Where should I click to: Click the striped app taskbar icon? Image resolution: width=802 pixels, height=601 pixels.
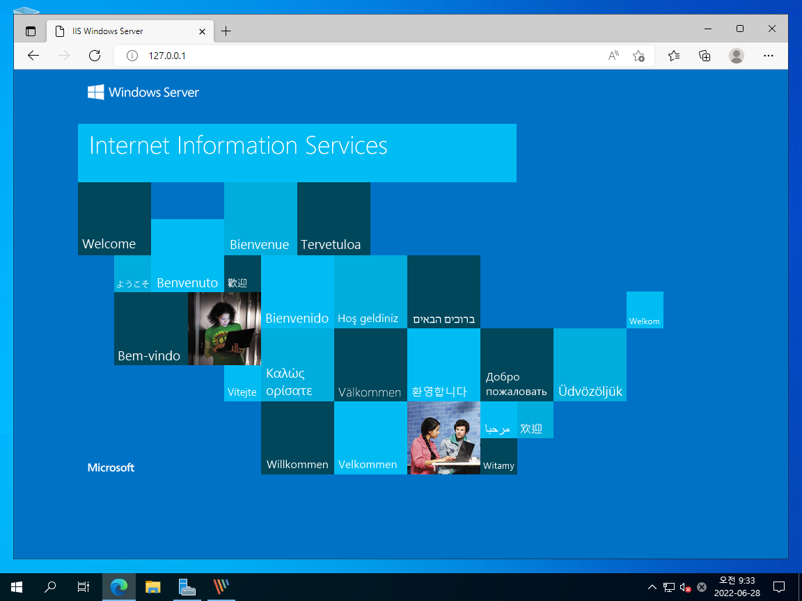[x=221, y=587]
